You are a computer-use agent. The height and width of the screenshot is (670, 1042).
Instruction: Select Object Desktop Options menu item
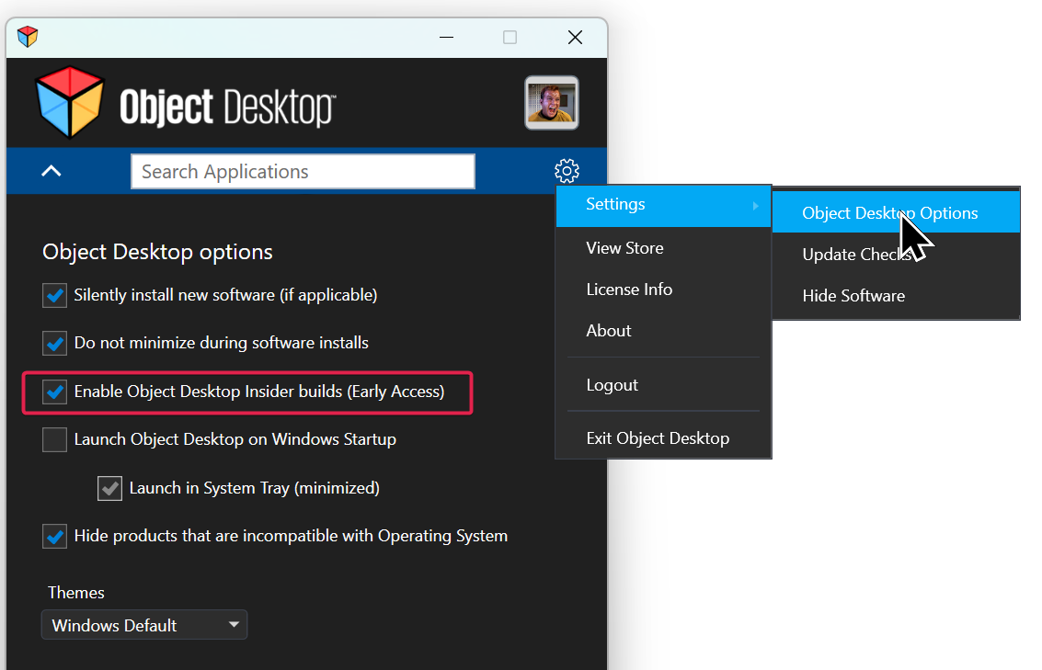(x=889, y=213)
